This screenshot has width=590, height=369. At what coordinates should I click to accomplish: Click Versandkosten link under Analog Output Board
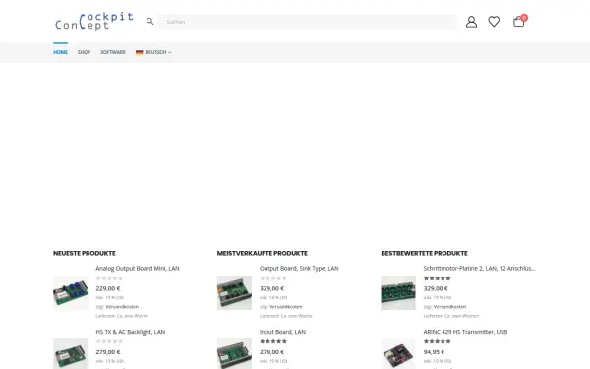click(122, 307)
